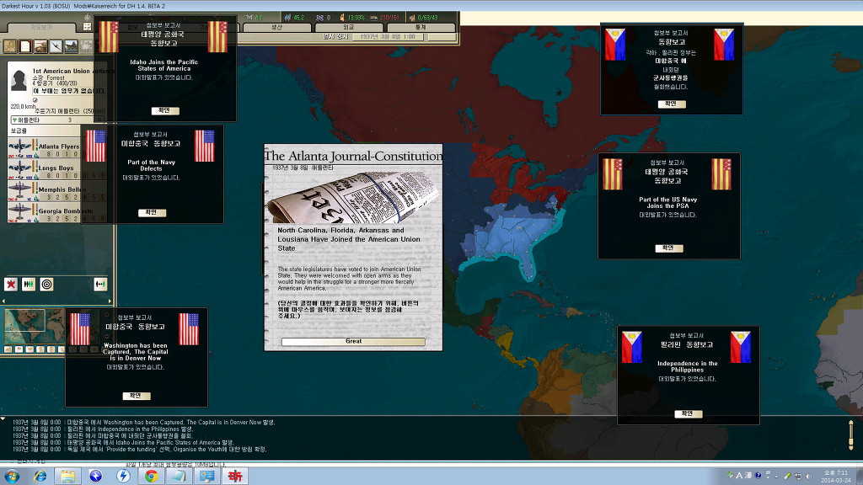Click the convoy icon showing 0/63/43

(411, 18)
